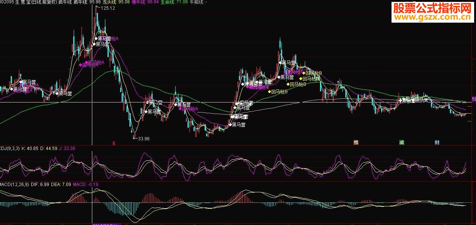The width and height of the screenshot is (476, 225).
Task: Select the DEA: 7.09 value
Action: click(x=61, y=184)
